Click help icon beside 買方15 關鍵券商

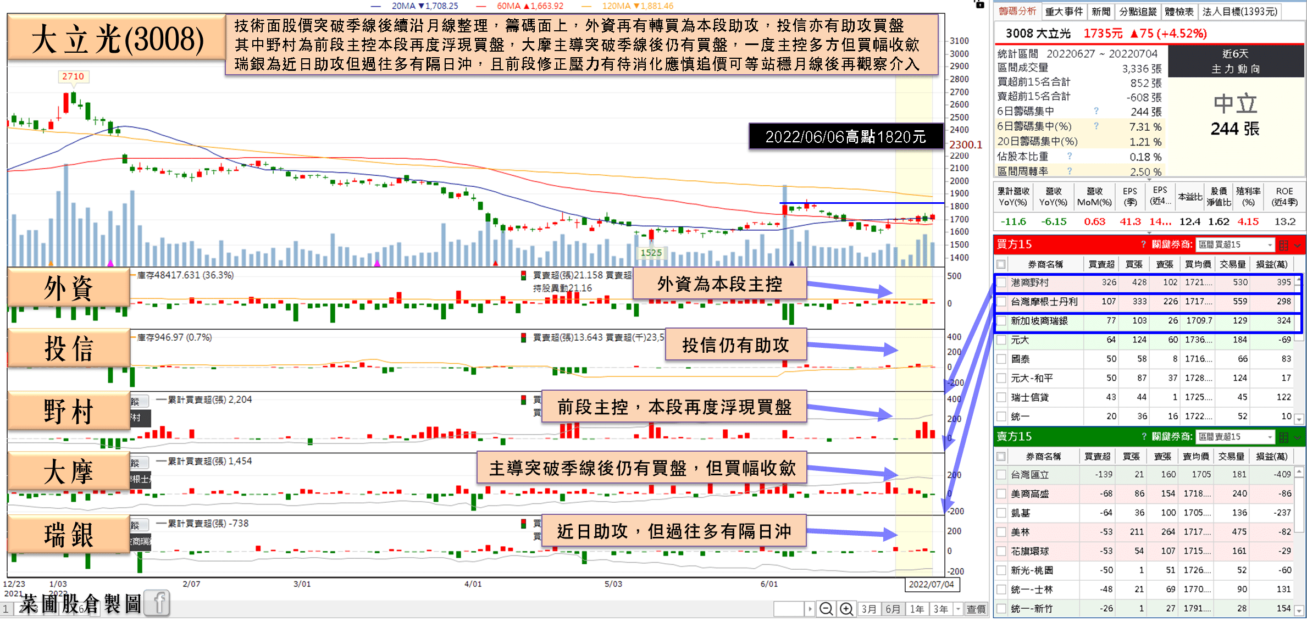(1144, 245)
